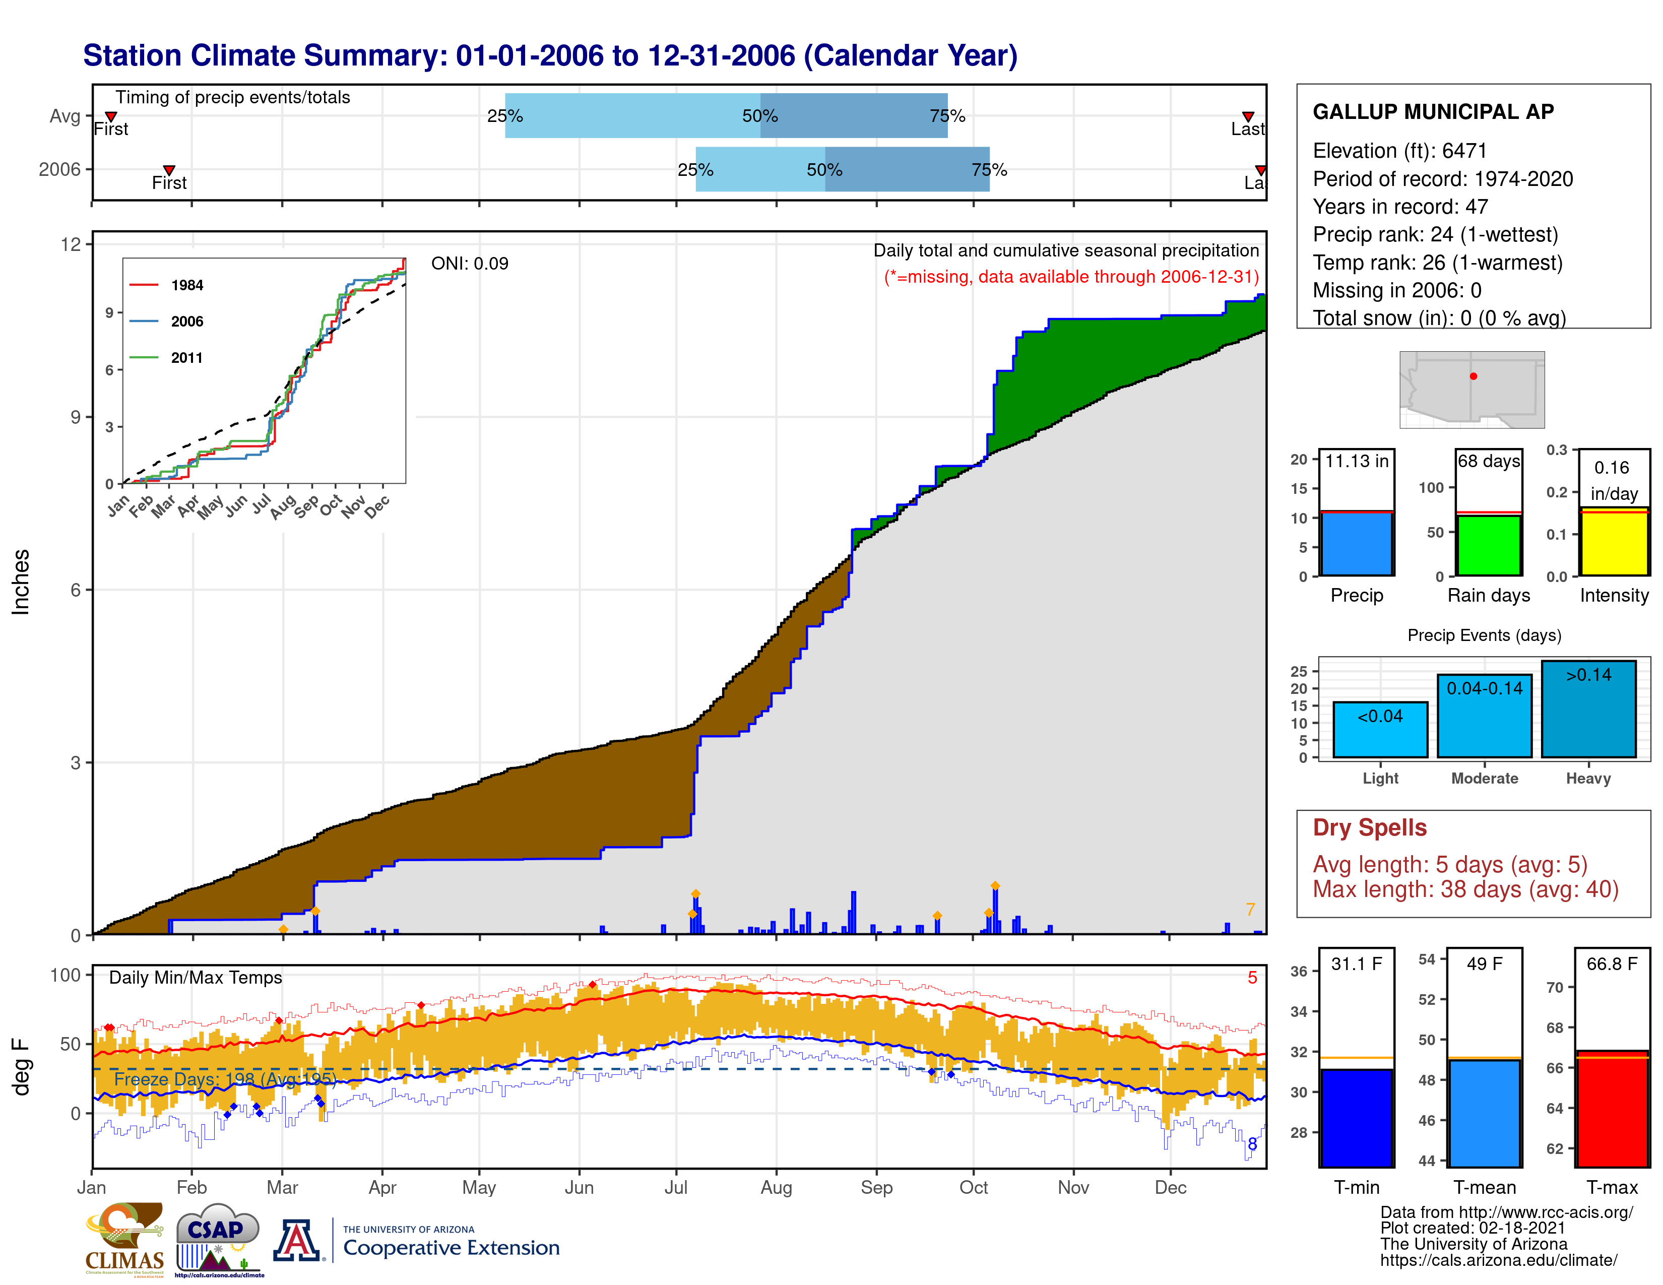Viewport: 1663px width, 1285px height.
Task: Click the Cooperative Extension text
Action: point(451,1248)
